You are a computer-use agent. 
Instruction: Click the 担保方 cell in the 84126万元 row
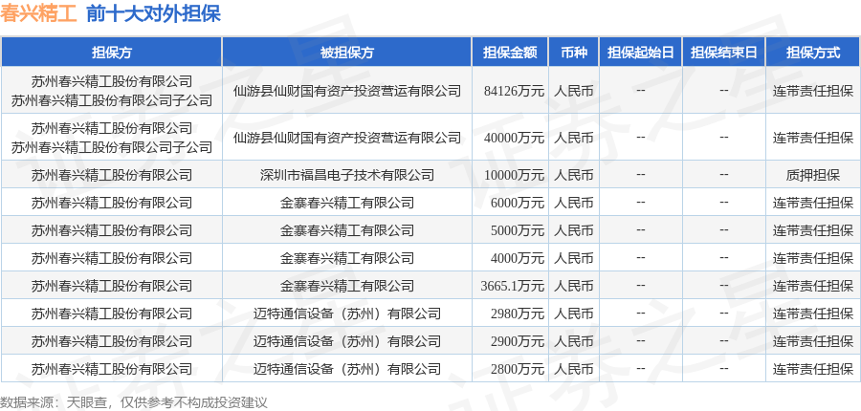coord(112,91)
